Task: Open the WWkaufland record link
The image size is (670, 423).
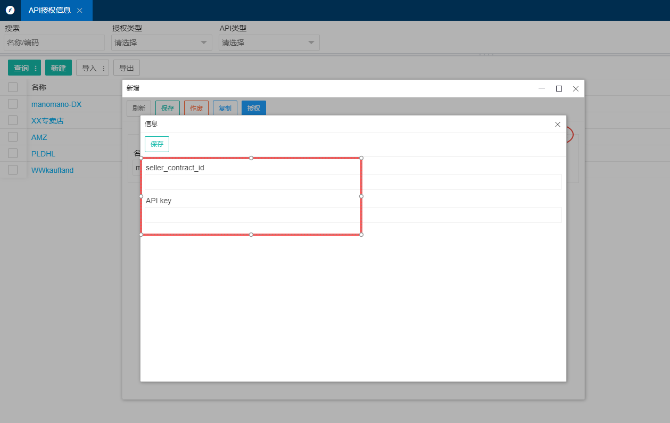Action: pyautogui.click(x=52, y=170)
